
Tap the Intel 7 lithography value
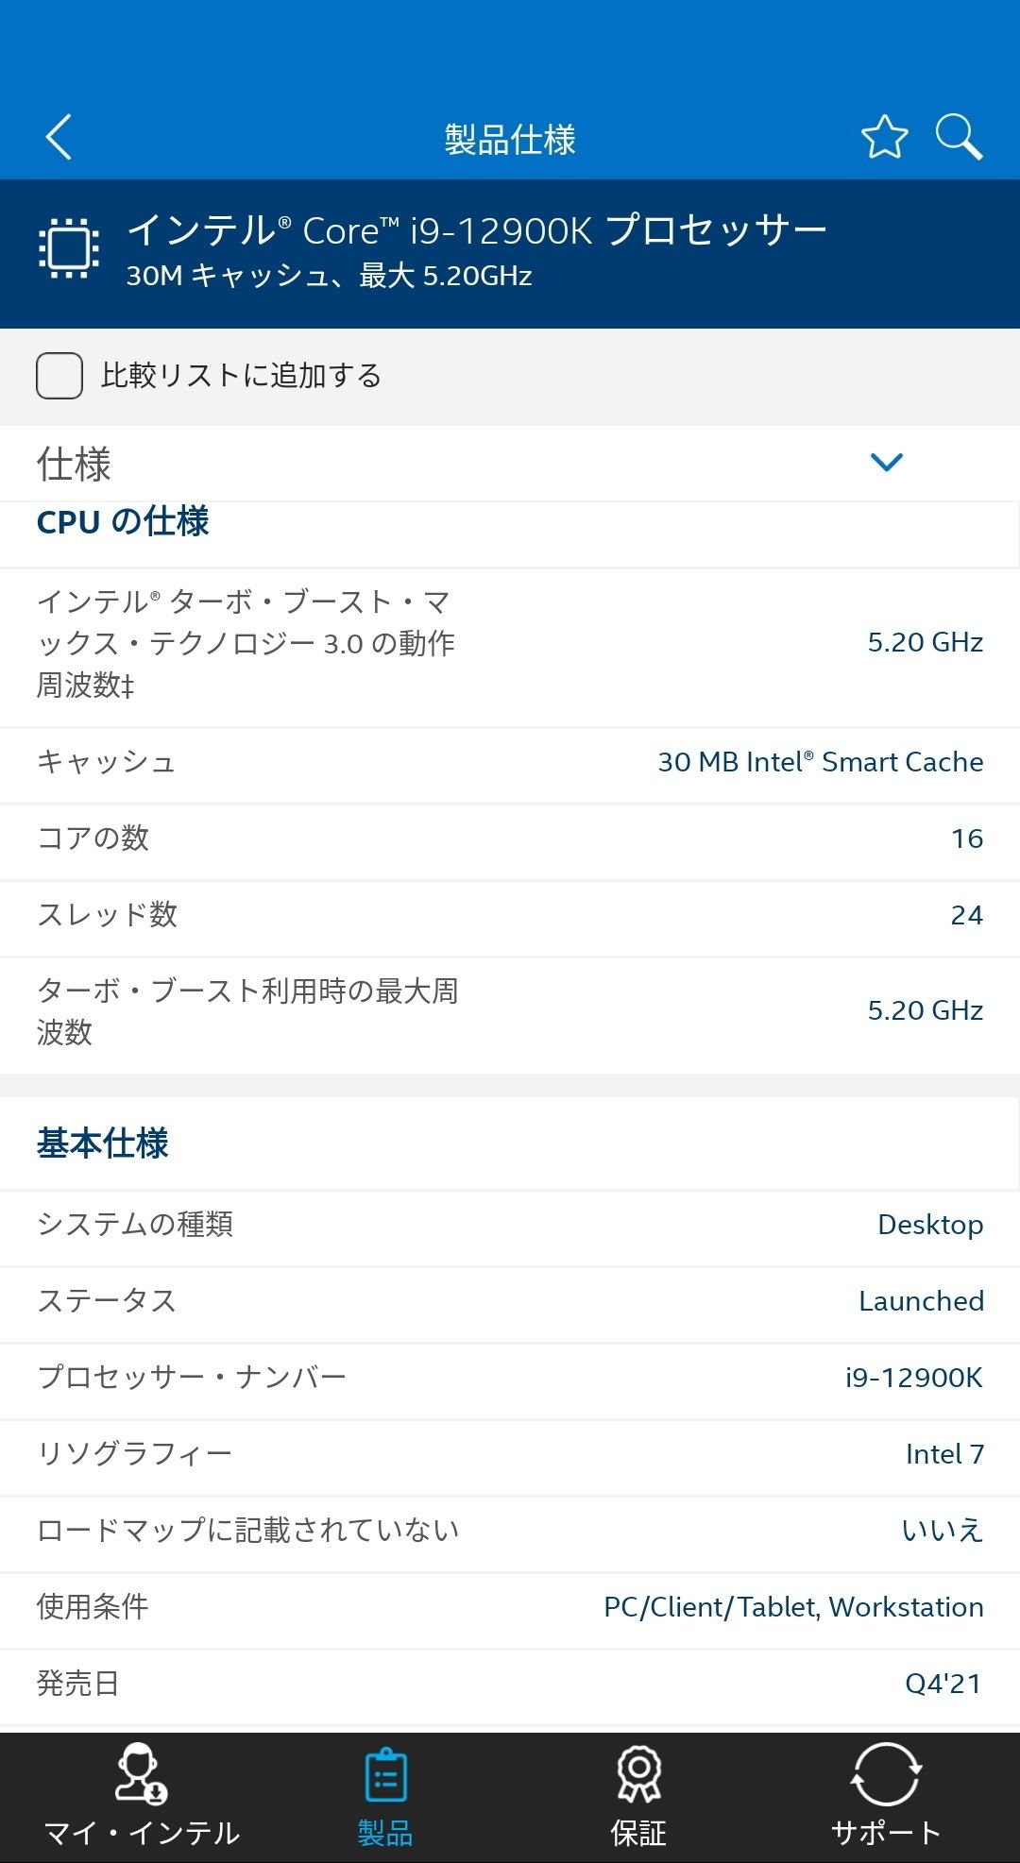[x=944, y=1454]
